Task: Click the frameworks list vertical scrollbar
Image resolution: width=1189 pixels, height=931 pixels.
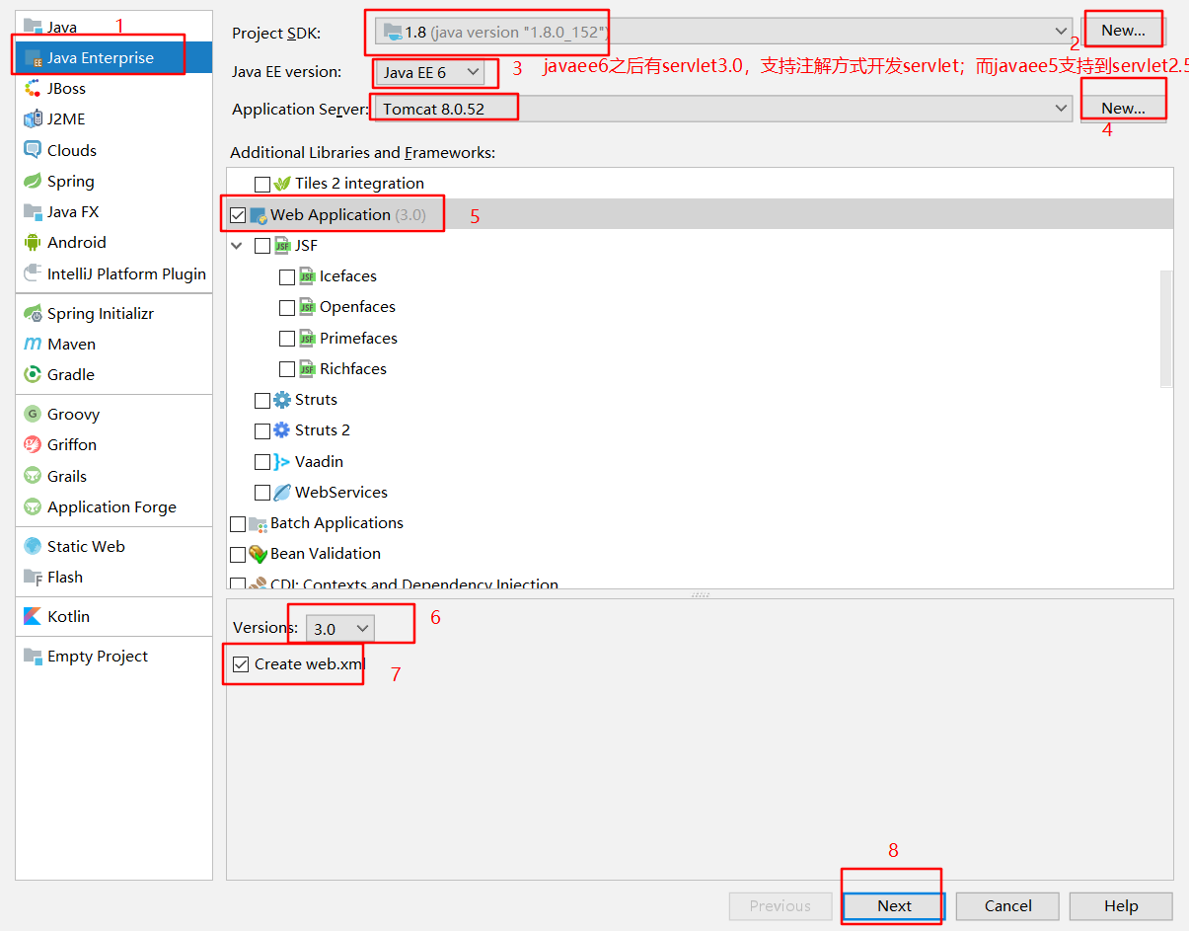Action: click(x=1166, y=329)
